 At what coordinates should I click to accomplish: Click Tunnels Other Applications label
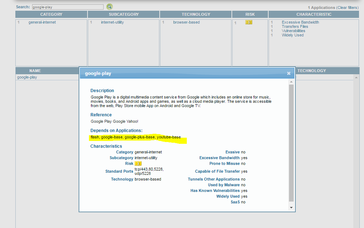(214, 179)
